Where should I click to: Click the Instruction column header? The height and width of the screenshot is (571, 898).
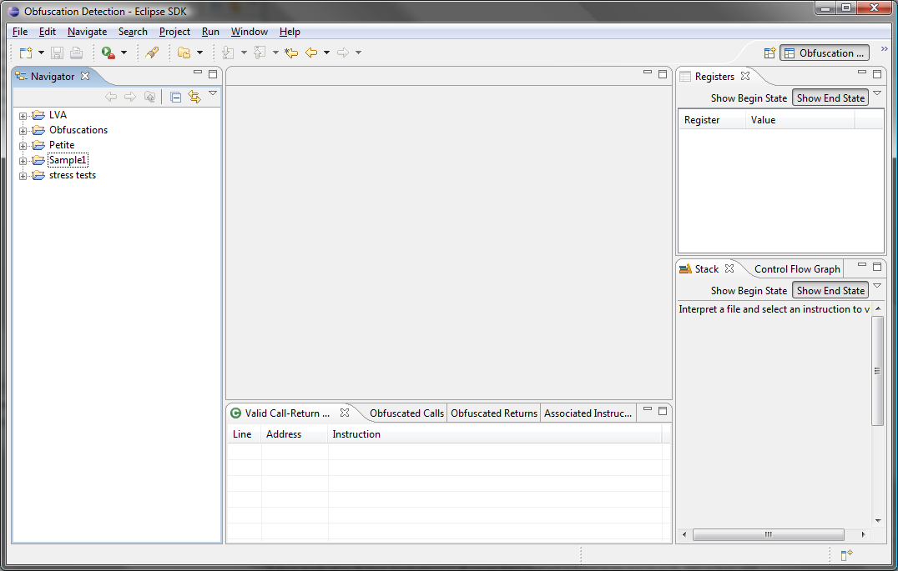[495, 434]
